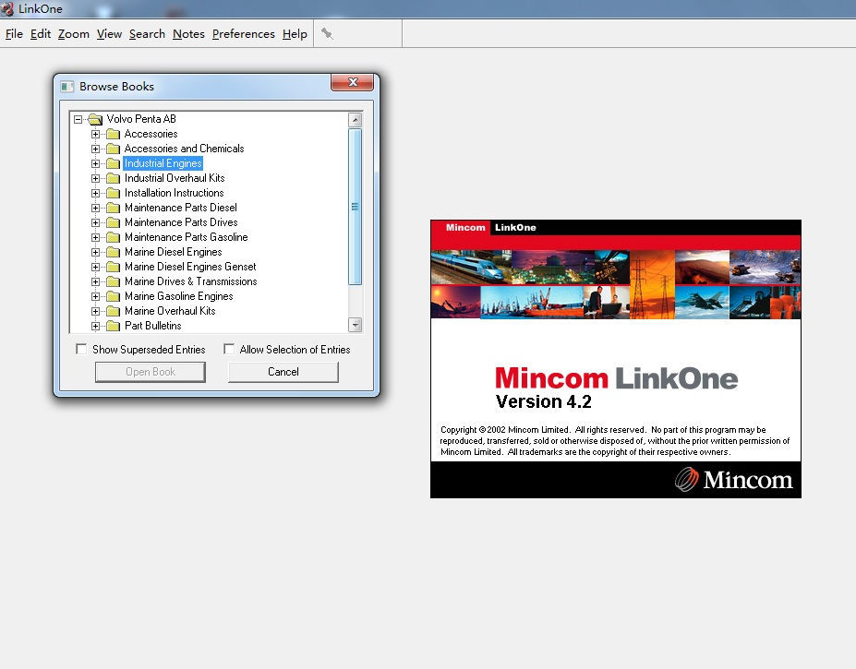Open the Preferences menu
This screenshot has width=856, height=669.
[244, 34]
